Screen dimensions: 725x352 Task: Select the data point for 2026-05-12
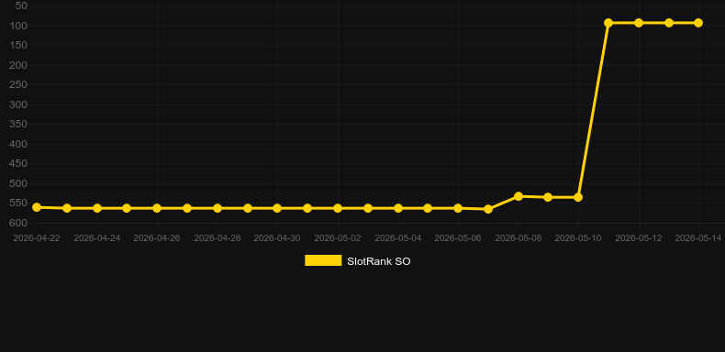coord(639,23)
